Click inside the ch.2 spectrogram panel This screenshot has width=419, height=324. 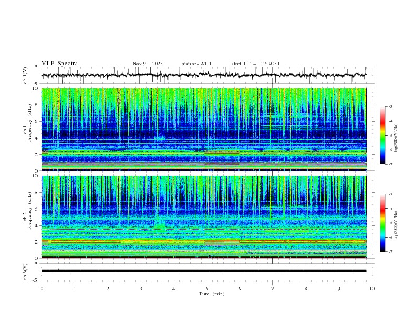(204, 217)
